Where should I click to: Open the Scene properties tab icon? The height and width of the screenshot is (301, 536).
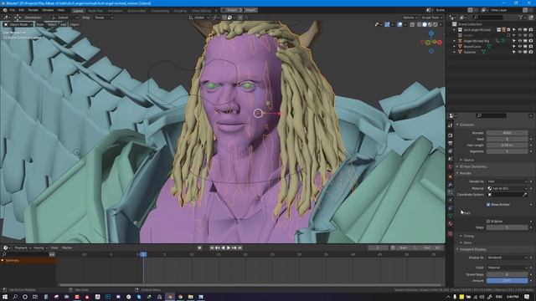pos(451,159)
